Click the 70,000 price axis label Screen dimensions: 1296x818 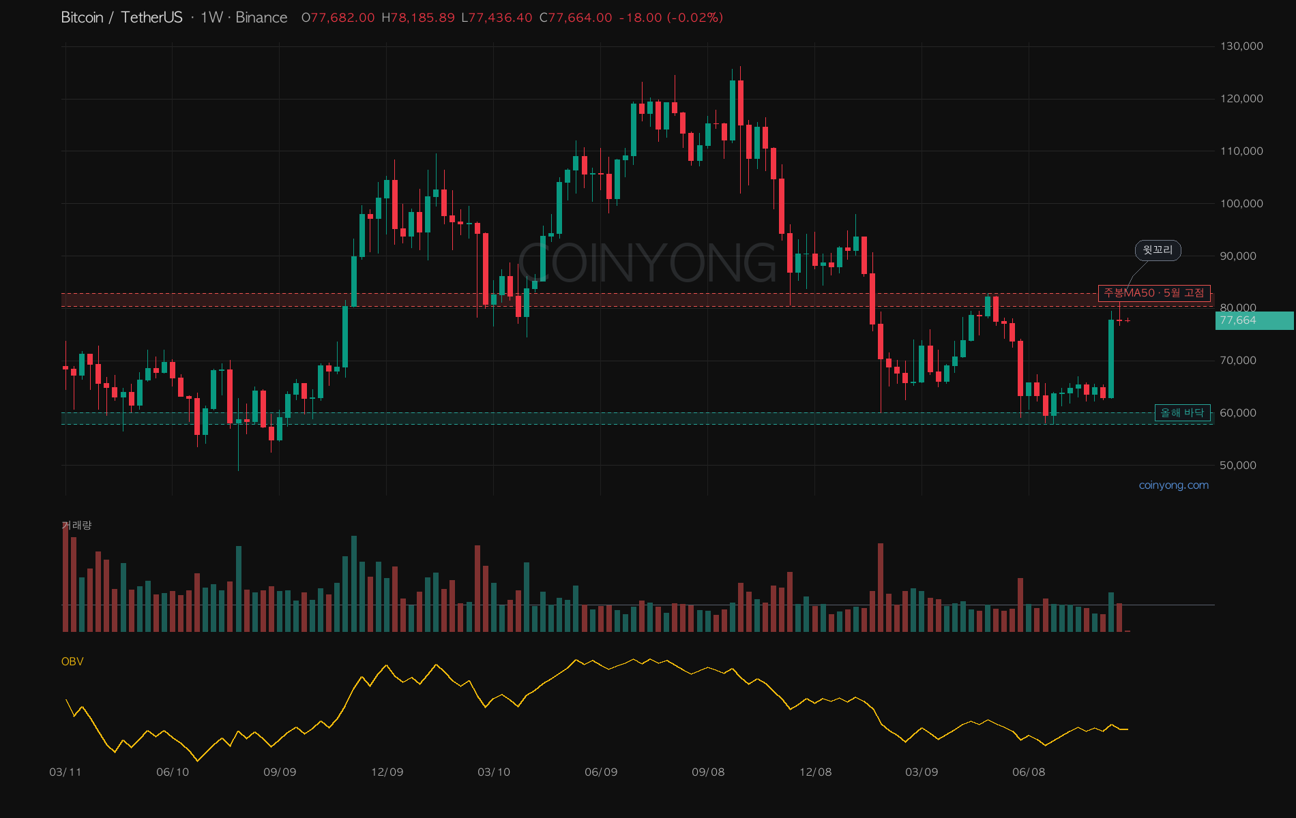click(1238, 361)
